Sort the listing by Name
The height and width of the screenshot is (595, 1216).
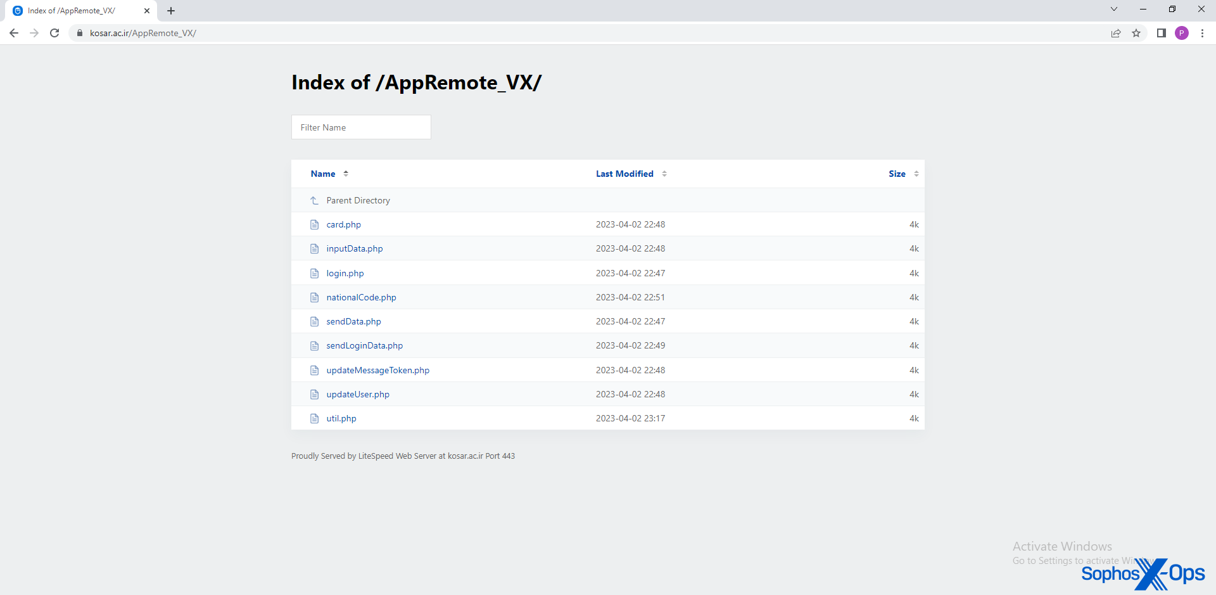pyautogui.click(x=323, y=174)
